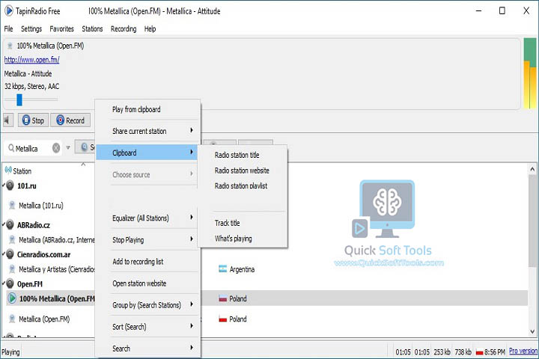Expand Sort (Search) submenu
The image size is (539, 359).
point(192,326)
